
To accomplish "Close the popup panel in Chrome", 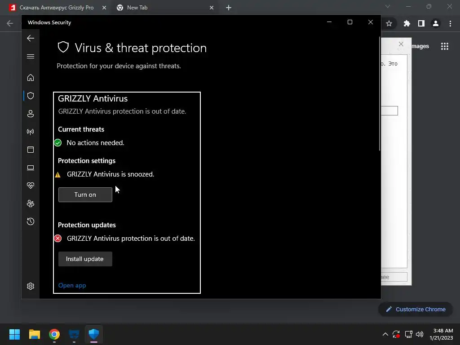I will coord(401,44).
